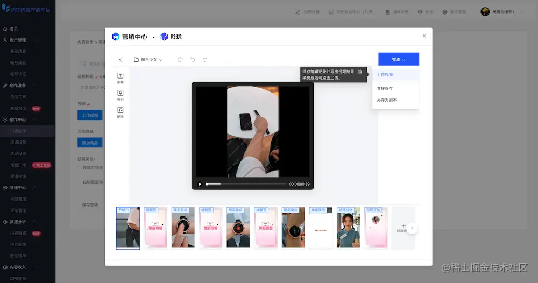The image size is (538, 283).
Task: Select the first 标题页 thumbnail labeled 01
Action: click(x=155, y=227)
